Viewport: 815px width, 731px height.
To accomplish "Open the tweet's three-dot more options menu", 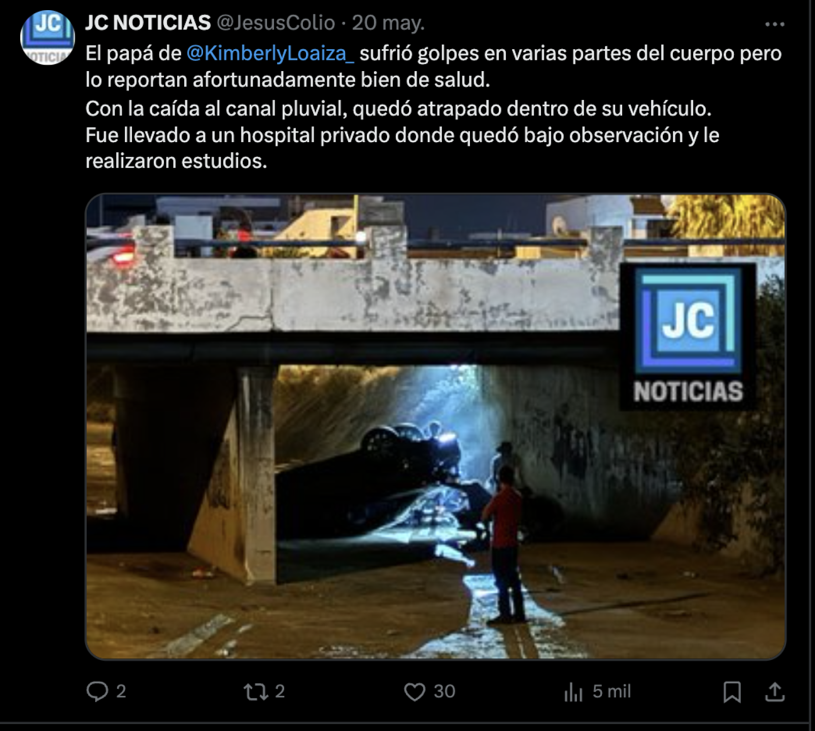I will (x=774, y=24).
